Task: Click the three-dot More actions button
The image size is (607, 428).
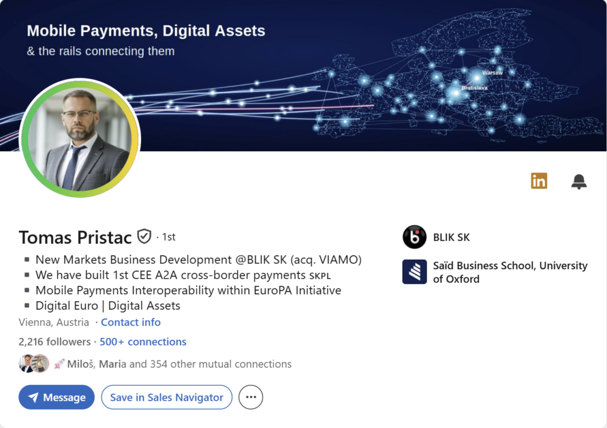Action: click(x=251, y=397)
